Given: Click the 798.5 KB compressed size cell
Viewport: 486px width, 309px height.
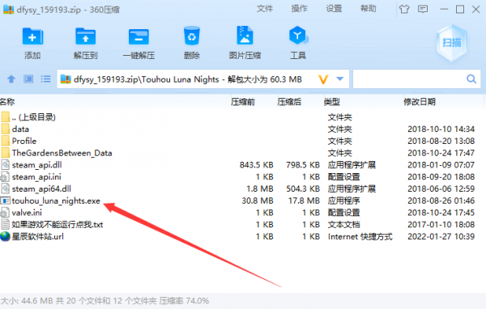Looking at the screenshot, I should pos(303,165).
